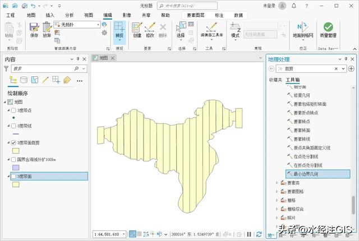The width and height of the screenshot is (359, 241).
Task: Enable the 3度带线 layer checkbox
Action: tap(13, 126)
